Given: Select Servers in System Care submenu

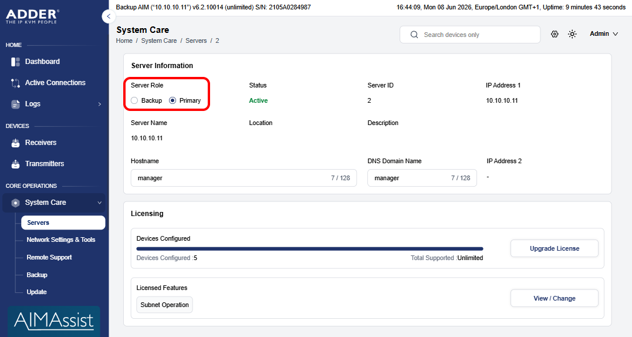Looking at the screenshot, I should [63, 223].
